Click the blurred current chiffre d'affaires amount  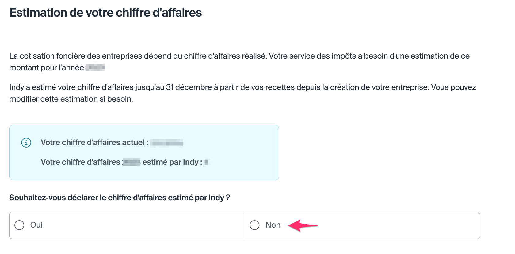click(x=167, y=143)
